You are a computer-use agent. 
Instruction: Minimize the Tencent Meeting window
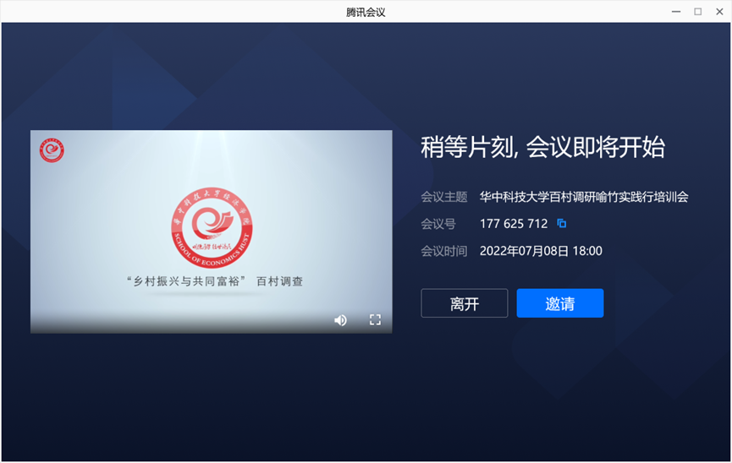676,11
